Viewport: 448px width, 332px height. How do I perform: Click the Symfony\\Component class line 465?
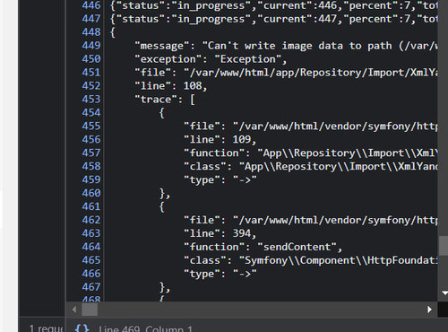[311, 260]
